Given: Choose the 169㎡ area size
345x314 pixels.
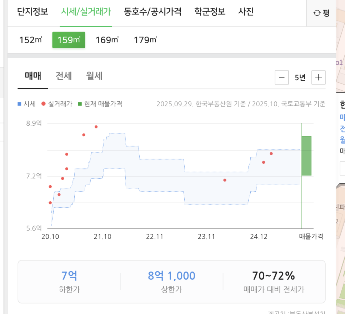Looking at the screenshot, I should 107,40.
